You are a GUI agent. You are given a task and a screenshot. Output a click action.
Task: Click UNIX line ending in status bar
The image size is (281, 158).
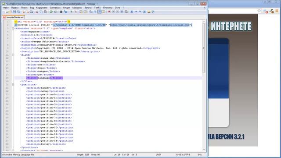coord(159,154)
